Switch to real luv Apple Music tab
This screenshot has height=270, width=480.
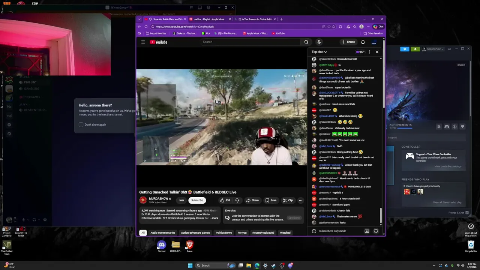click(209, 19)
